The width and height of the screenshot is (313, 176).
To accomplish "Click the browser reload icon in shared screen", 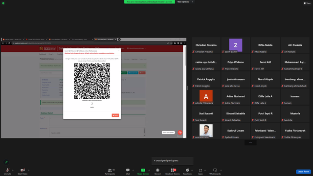I will click(9, 43).
